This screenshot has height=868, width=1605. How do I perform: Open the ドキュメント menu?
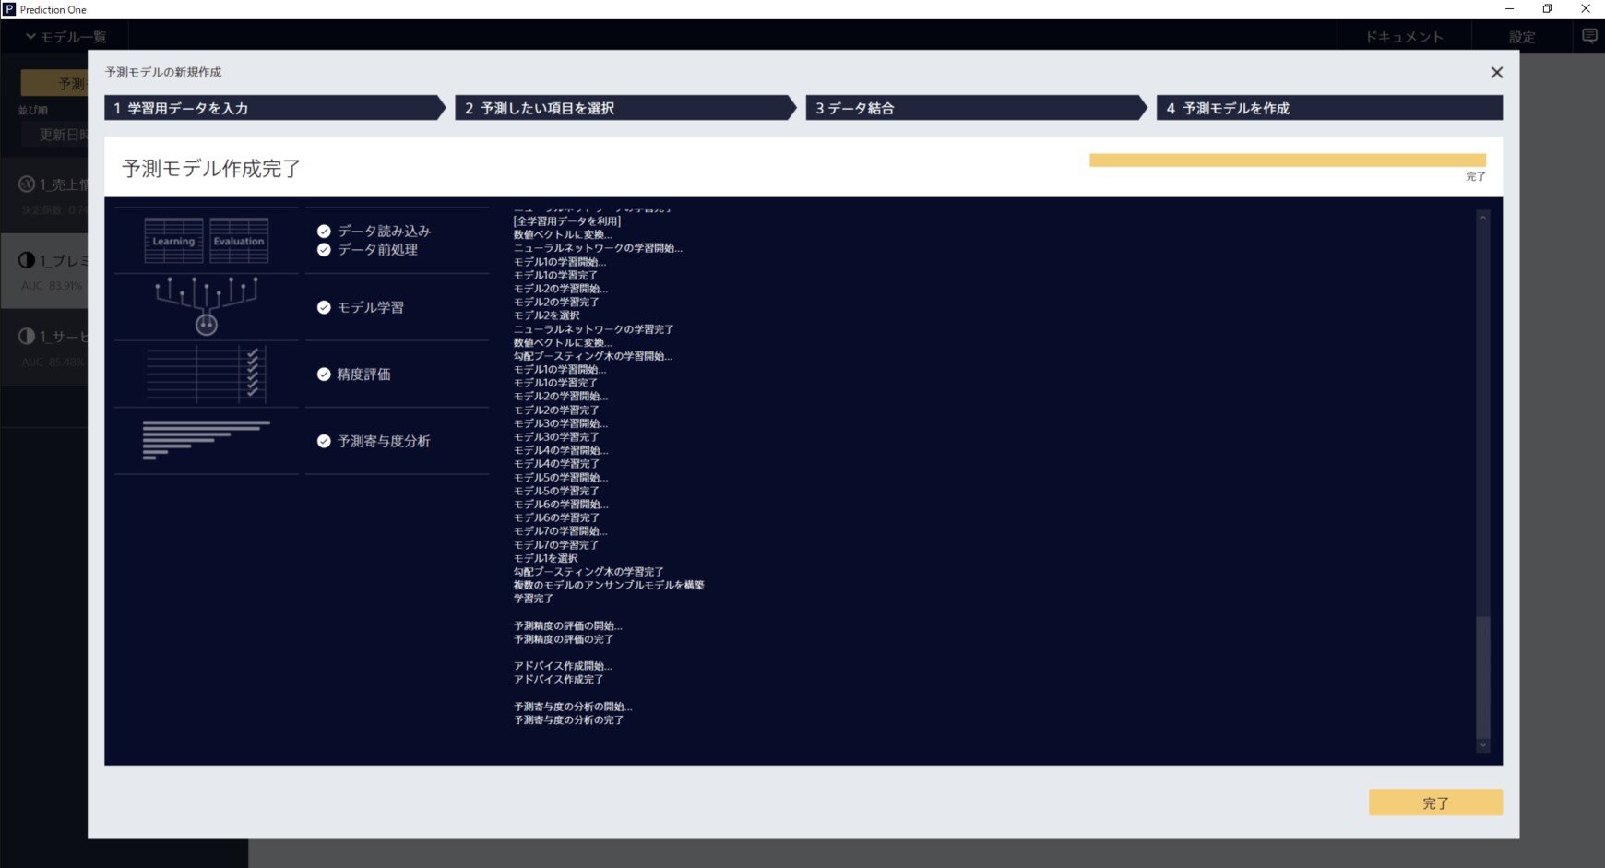1403,37
